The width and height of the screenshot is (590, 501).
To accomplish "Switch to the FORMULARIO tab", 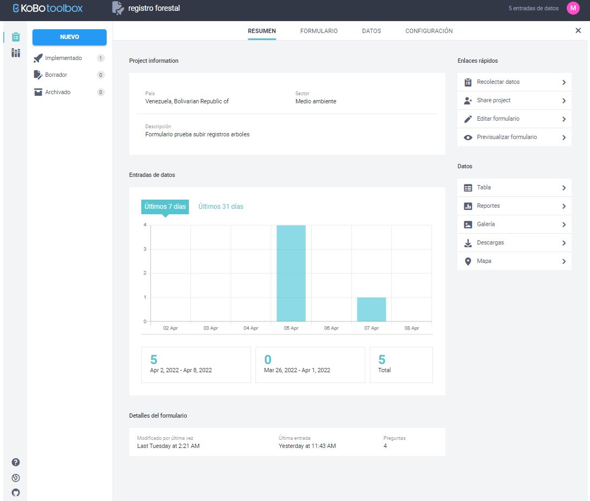I will tap(319, 31).
